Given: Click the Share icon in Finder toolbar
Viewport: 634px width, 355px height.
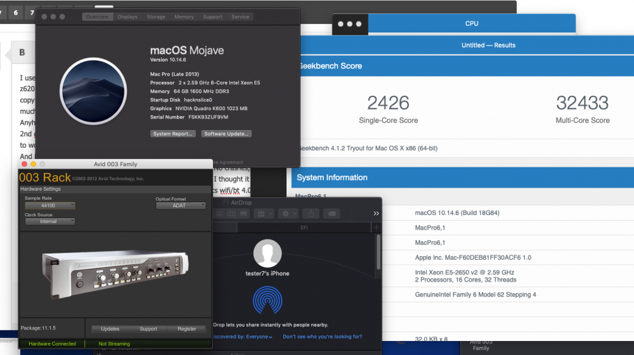Looking at the screenshot, I should click(311, 214).
